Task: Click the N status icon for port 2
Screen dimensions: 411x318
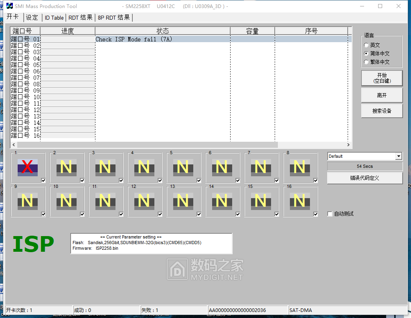Action: click(66, 167)
